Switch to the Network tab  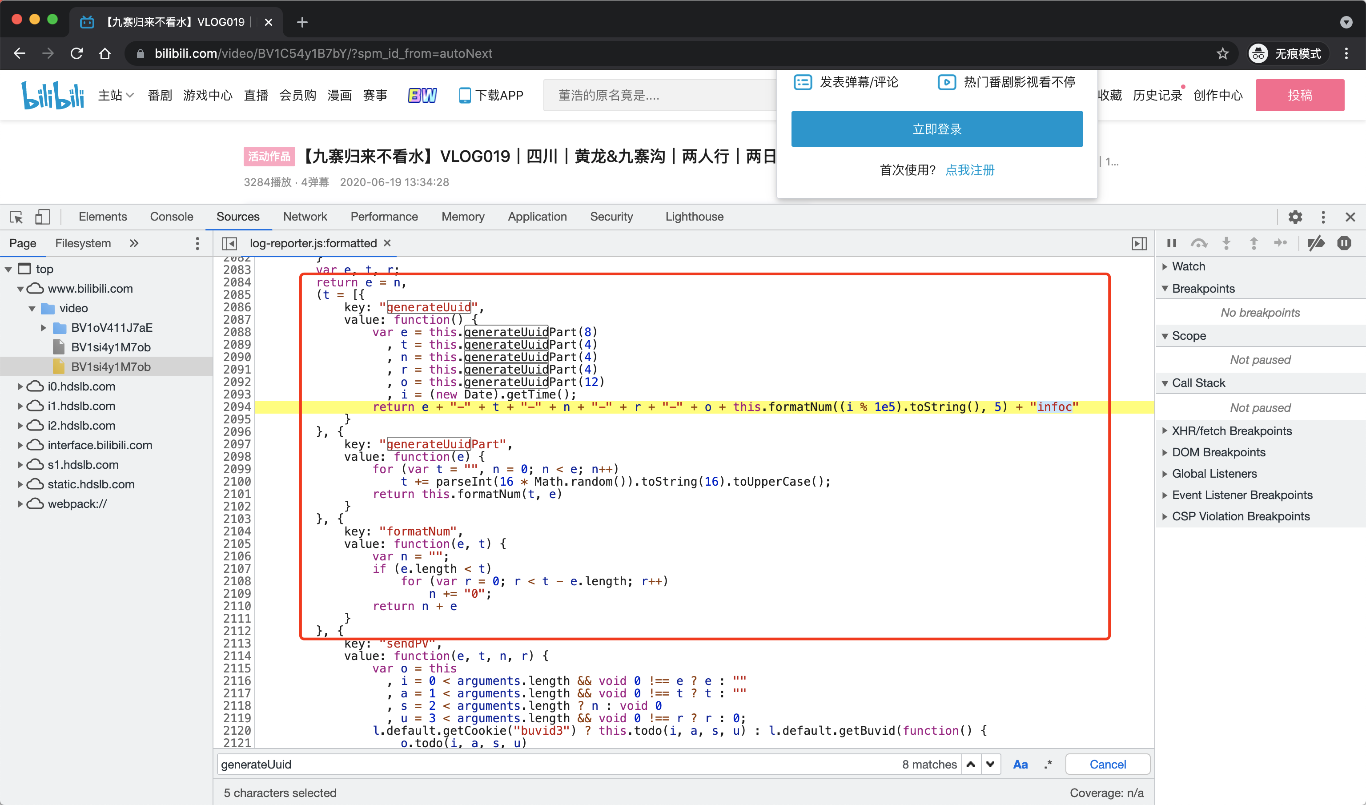click(305, 217)
